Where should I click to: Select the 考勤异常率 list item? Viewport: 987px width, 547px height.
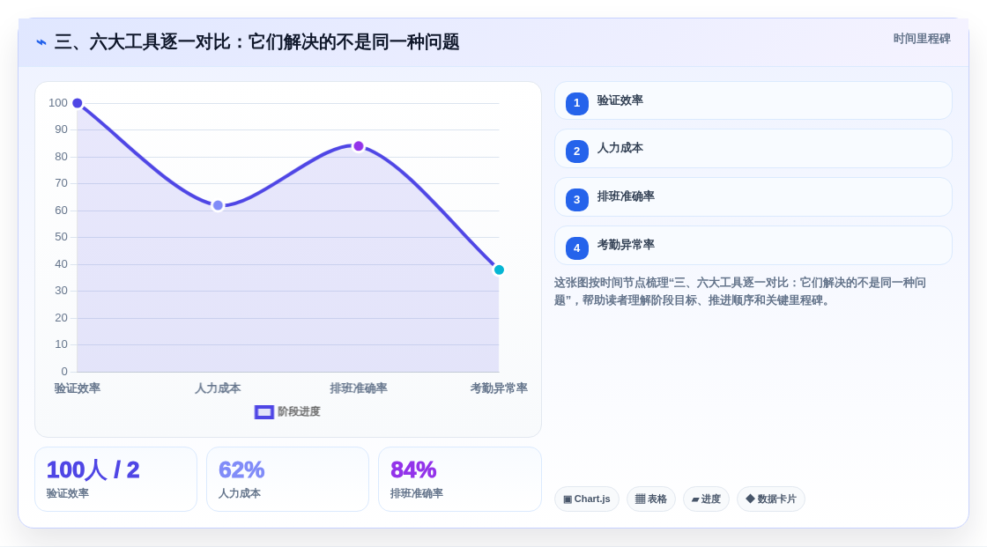(753, 246)
